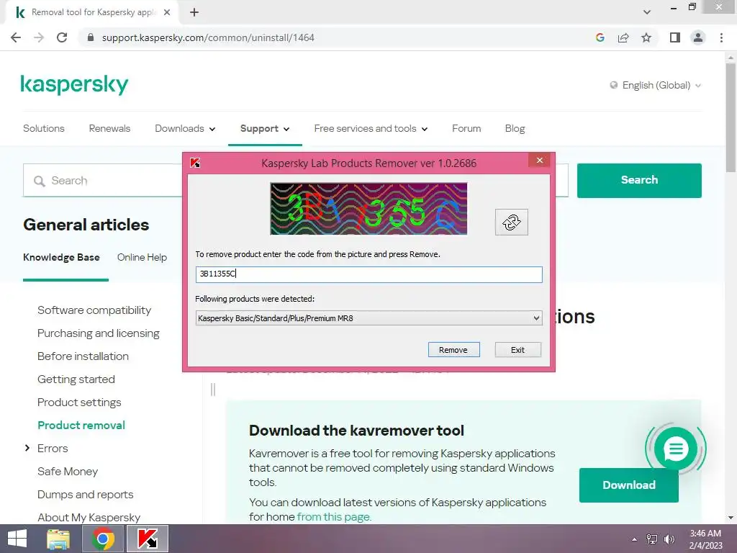Bookmark page with the star icon
This screenshot has height=553, width=737.
tap(646, 37)
